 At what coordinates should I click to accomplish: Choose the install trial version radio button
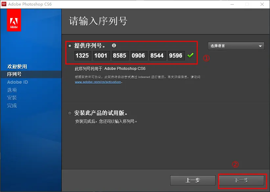[x=70, y=113]
